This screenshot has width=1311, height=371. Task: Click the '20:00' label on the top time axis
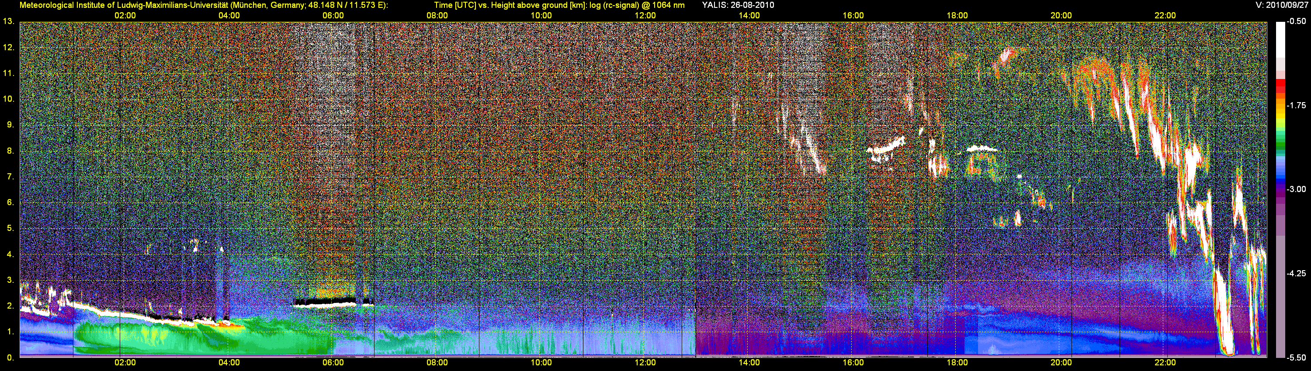click(x=1061, y=15)
